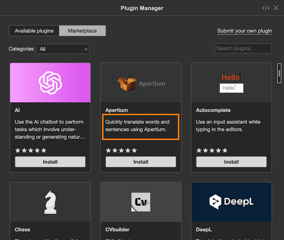Install the Autocomplete plugin
284x240 pixels.
(231, 162)
